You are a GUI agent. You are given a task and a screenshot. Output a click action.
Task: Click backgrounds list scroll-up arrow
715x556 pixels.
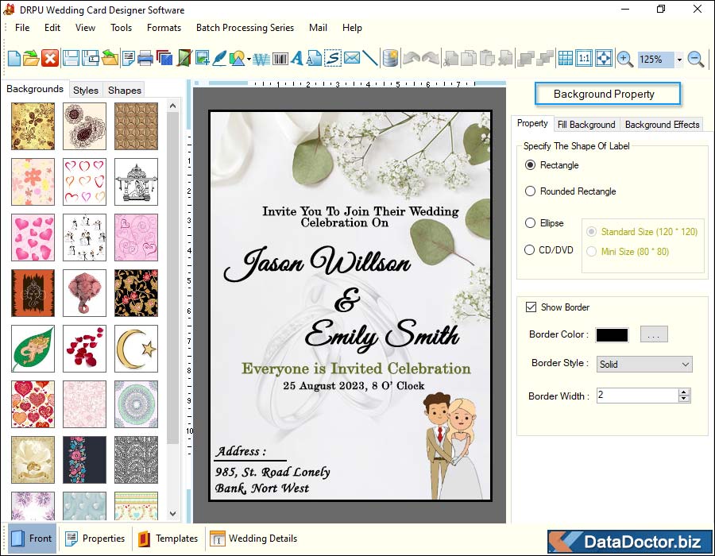pyautogui.click(x=173, y=106)
